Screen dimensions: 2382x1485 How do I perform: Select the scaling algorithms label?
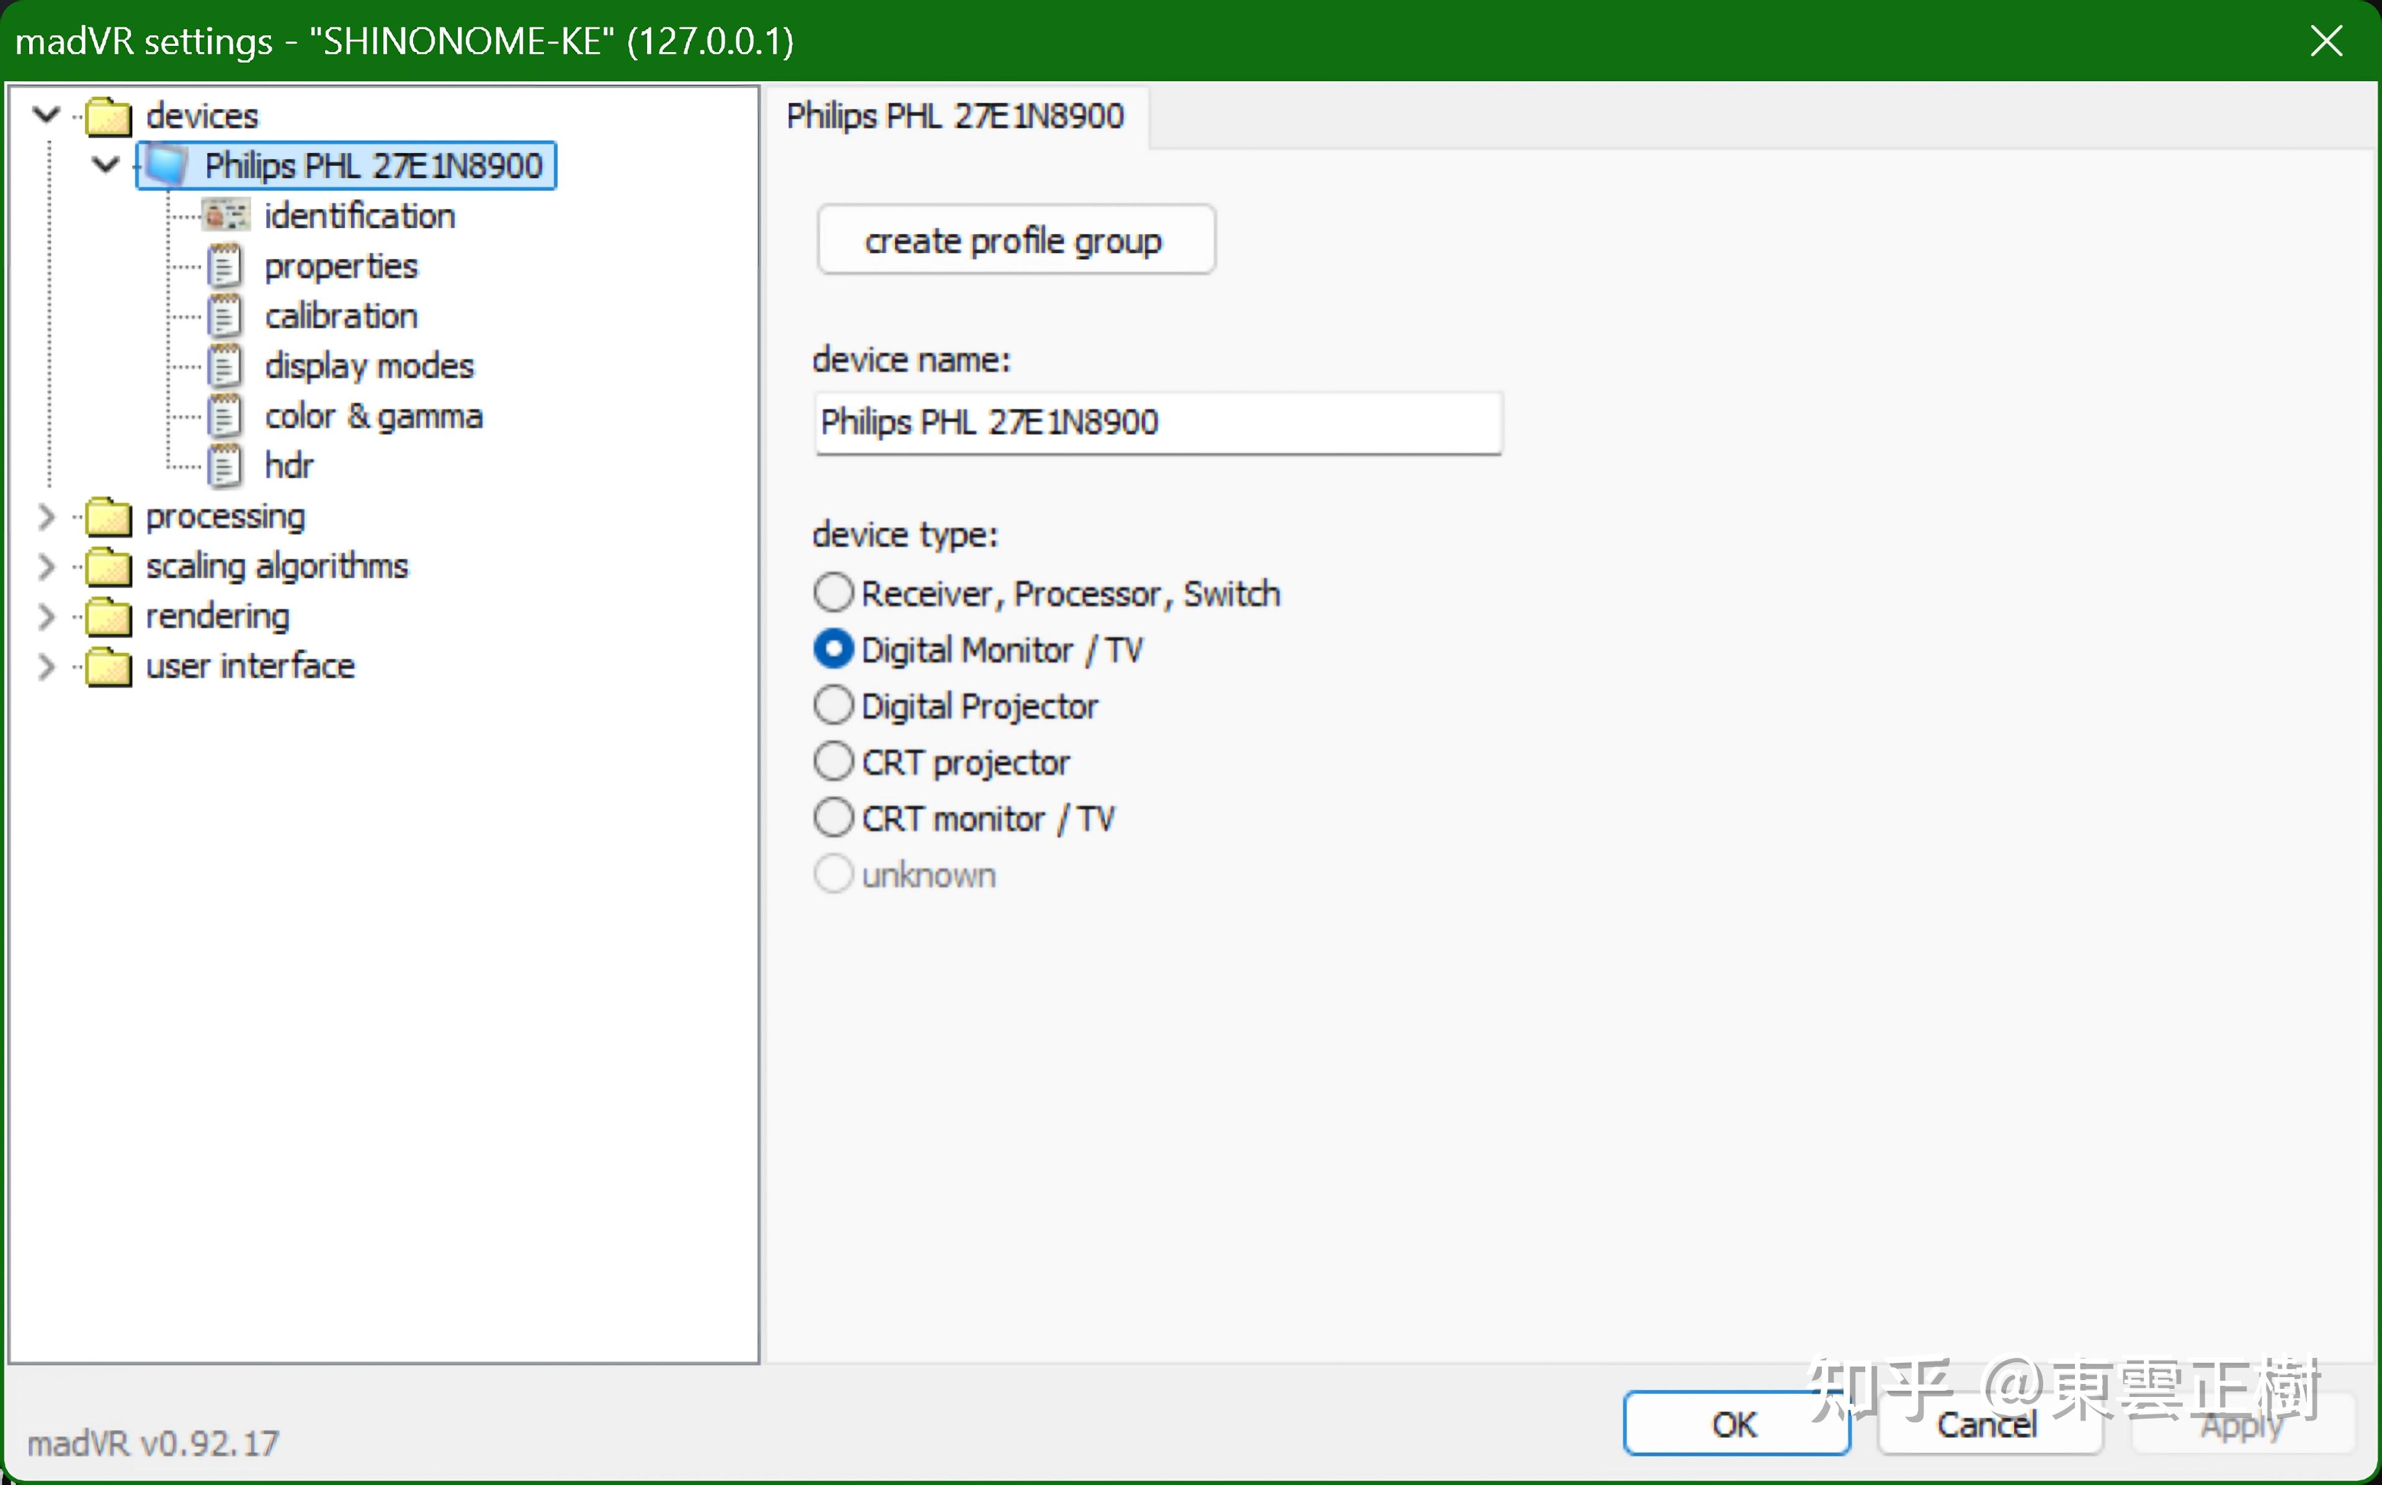coord(277,567)
